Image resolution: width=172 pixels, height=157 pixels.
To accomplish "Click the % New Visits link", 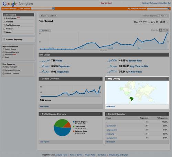I will [135, 72].
